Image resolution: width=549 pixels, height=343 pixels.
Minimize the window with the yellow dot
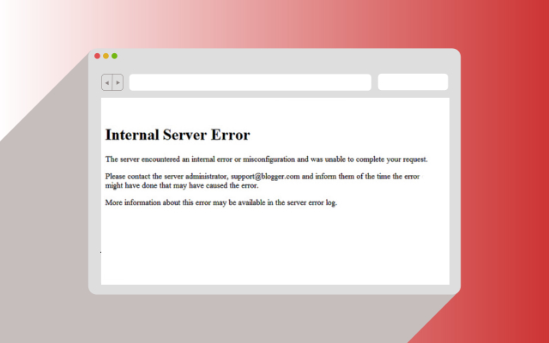point(106,56)
